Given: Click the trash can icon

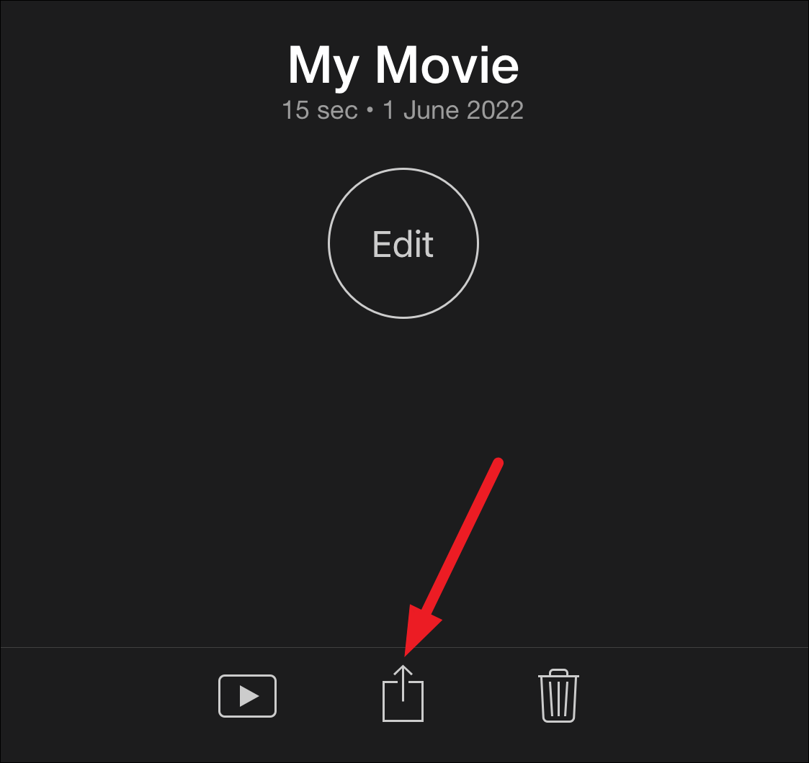Looking at the screenshot, I should point(558,695).
